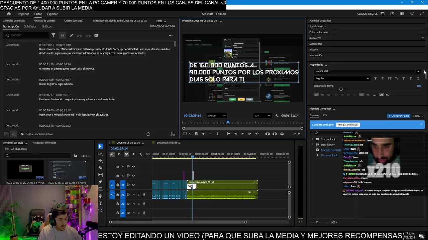
Task: Add a marker from program monitor controls
Action: click(x=203, y=134)
